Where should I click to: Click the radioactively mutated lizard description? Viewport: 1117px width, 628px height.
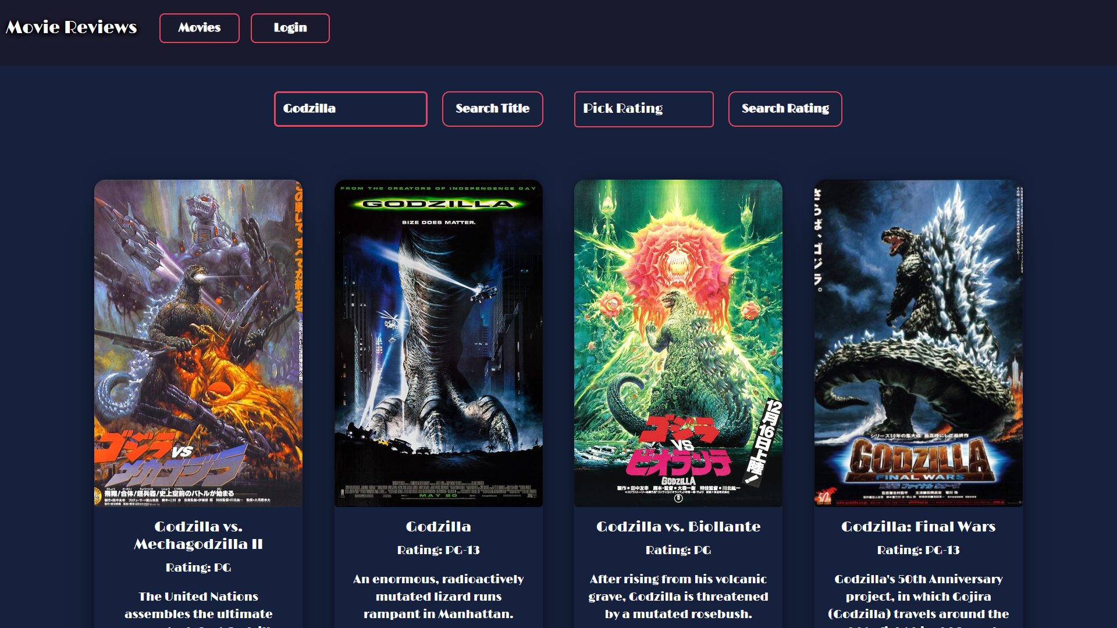(438, 596)
